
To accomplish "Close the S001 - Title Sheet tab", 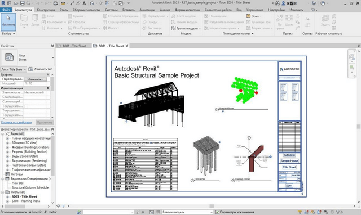I will pos(126,46).
